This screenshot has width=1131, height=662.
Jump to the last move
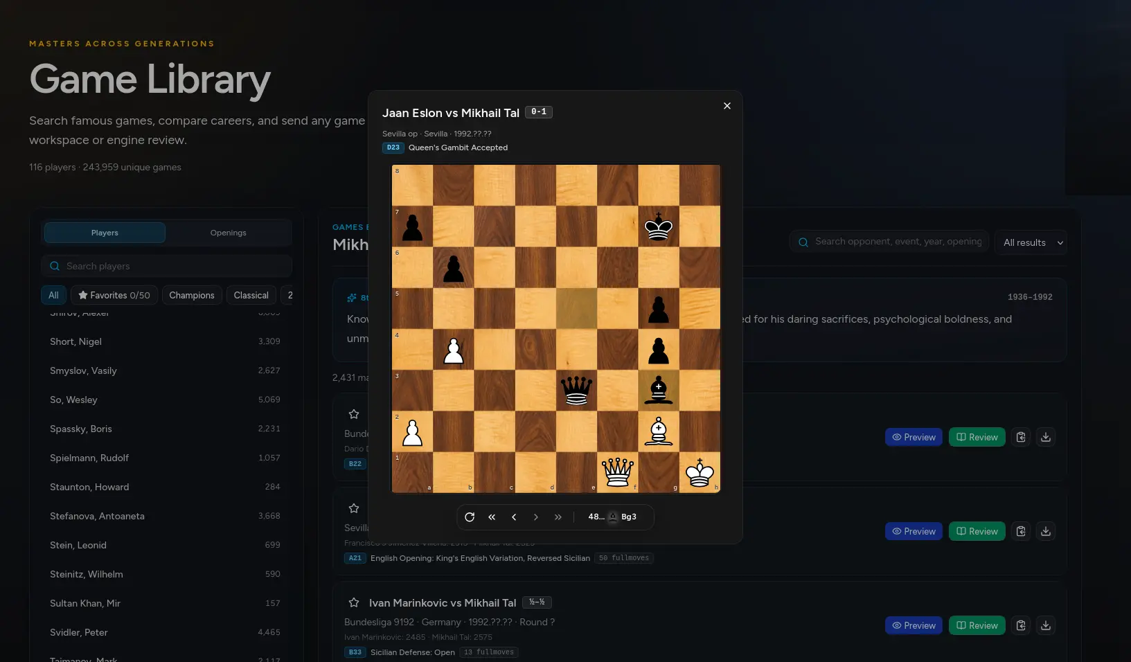(x=558, y=517)
